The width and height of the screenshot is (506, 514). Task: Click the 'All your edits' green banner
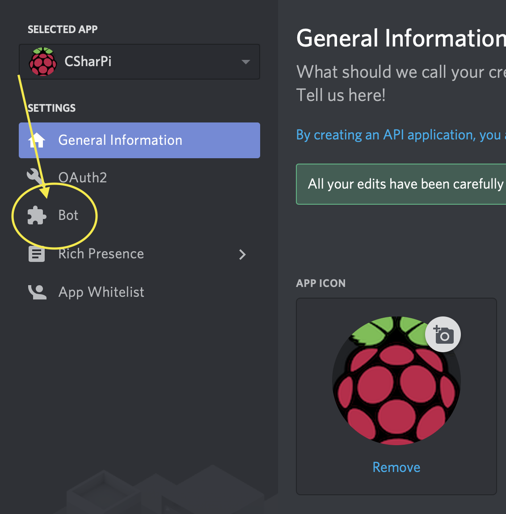401,184
